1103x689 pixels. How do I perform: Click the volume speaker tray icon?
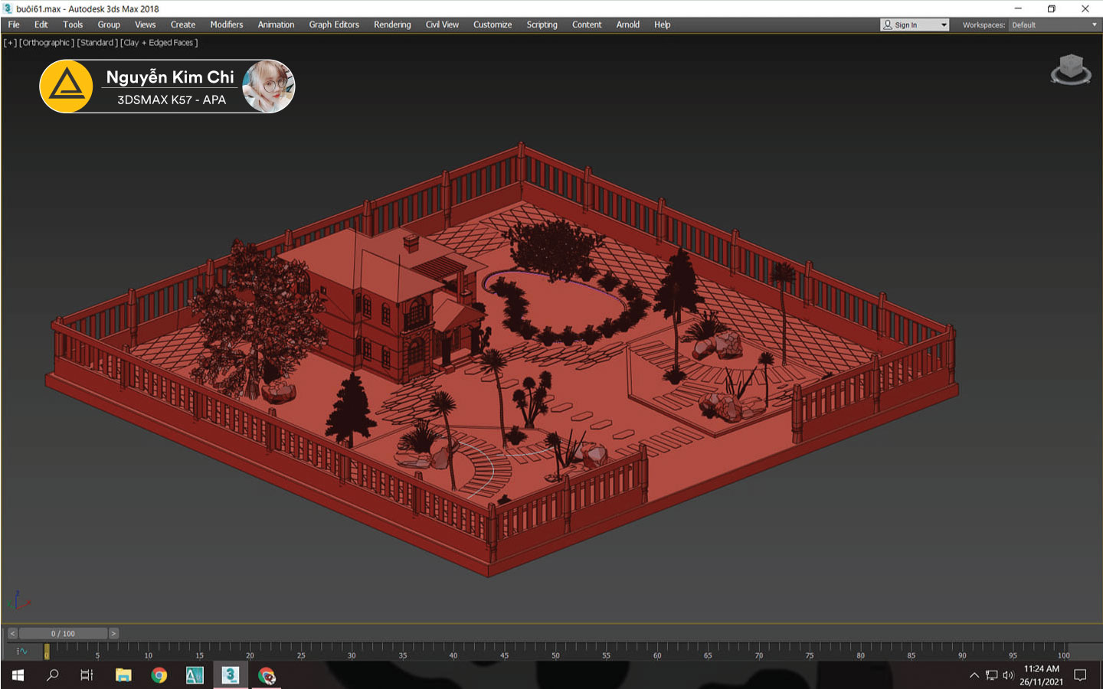coord(1008,675)
